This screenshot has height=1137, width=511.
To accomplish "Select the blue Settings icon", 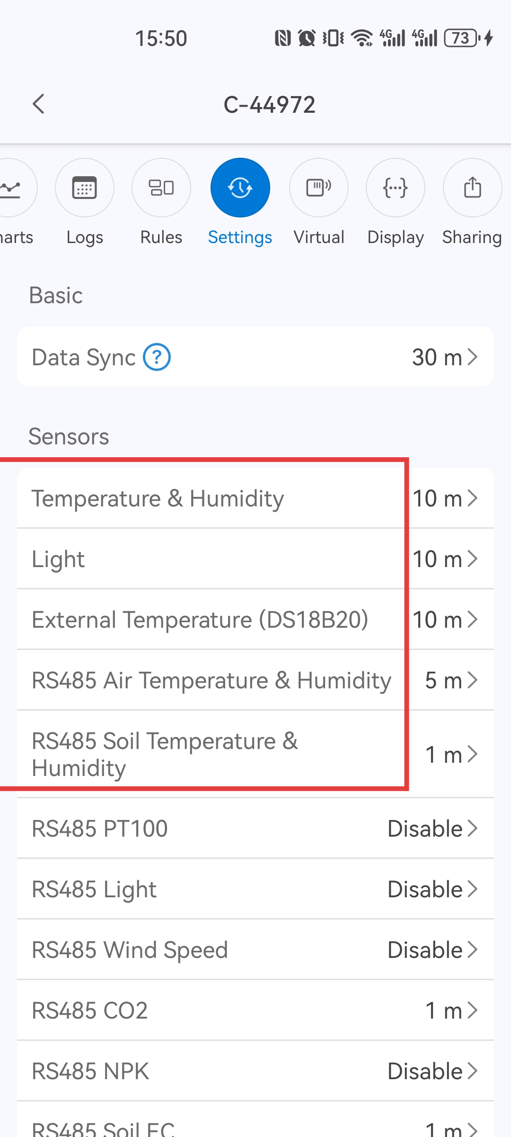I will [240, 188].
